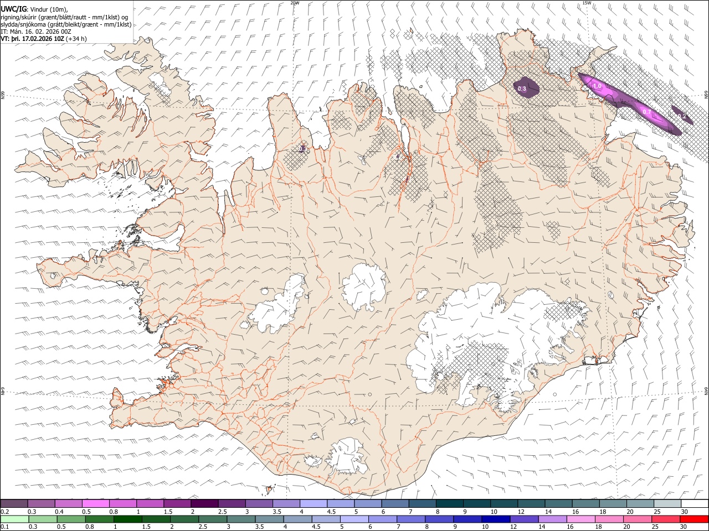Pick bottom-row swatch starting at 2
709x531 pixels.
click(x=184, y=519)
